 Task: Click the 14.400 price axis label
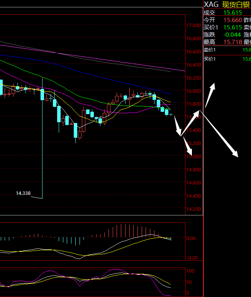(x=194, y=196)
